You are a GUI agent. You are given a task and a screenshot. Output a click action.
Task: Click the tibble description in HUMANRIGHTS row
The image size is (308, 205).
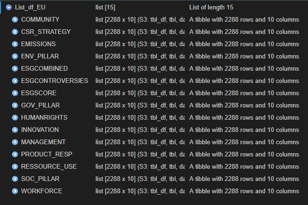tap(244, 117)
